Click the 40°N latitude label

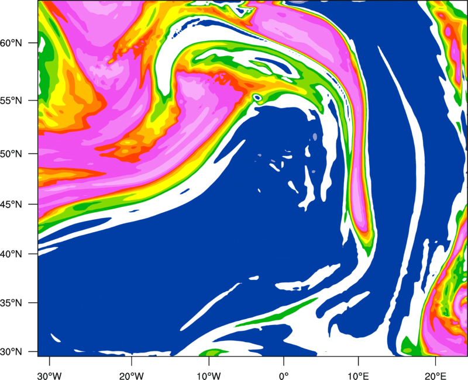(11, 254)
